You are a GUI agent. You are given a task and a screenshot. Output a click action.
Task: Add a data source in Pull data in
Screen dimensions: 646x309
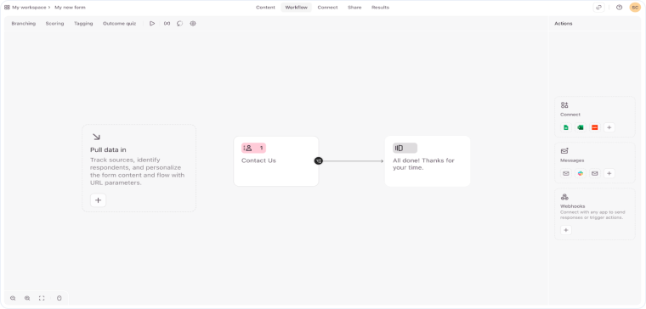(x=98, y=200)
